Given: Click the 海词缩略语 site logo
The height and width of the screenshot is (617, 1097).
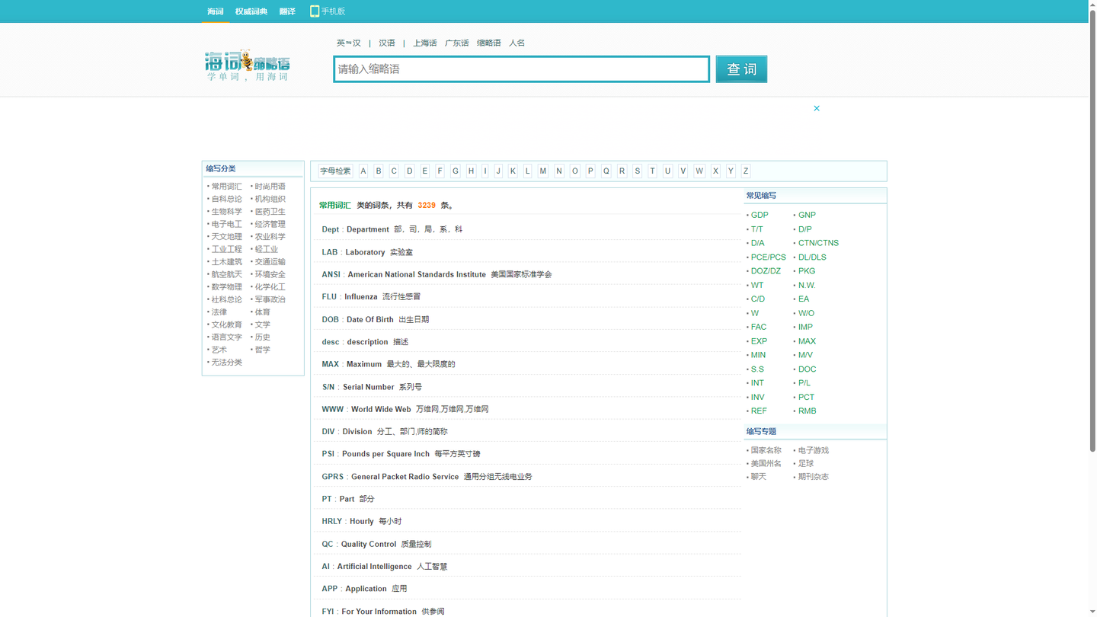Looking at the screenshot, I should point(248,66).
